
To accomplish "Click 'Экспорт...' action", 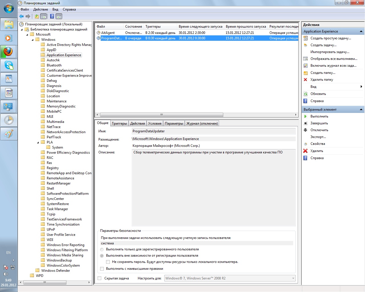I will tap(318, 137).
